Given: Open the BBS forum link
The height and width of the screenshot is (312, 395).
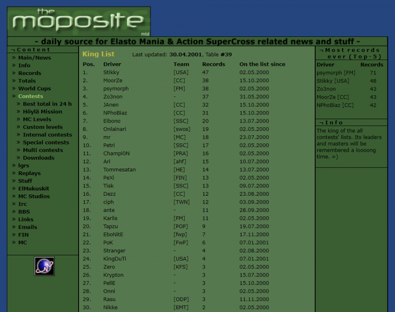Looking at the screenshot, I should point(24,212).
